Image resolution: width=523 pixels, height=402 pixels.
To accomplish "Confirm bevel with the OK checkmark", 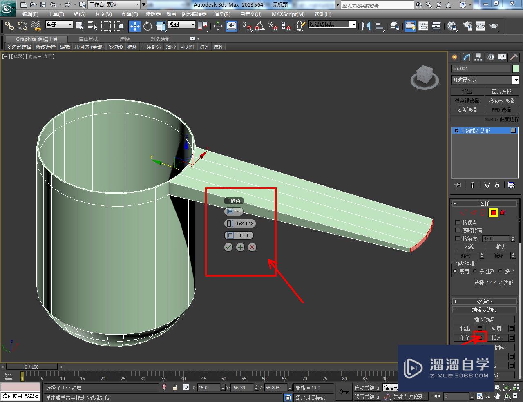I will [228, 247].
